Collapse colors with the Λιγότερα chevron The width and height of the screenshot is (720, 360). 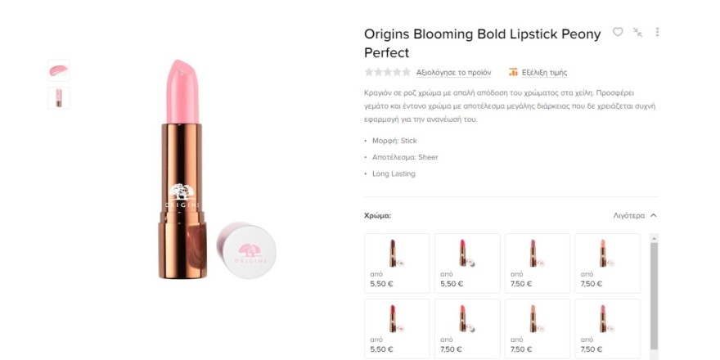[x=654, y=216]
